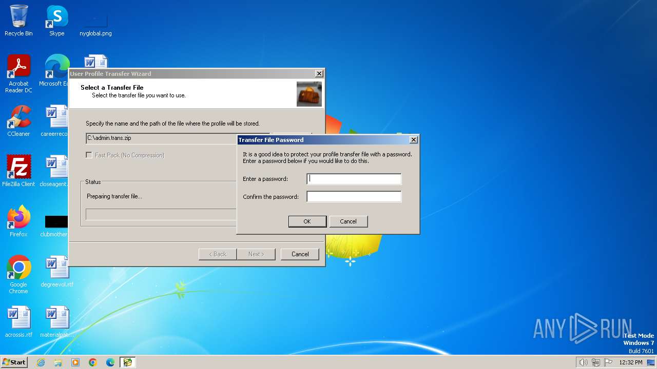Open Chrome from the taskbar
The height and width of the screenshot is (369, 657).
pyautogui.click(x=93, y=362)
